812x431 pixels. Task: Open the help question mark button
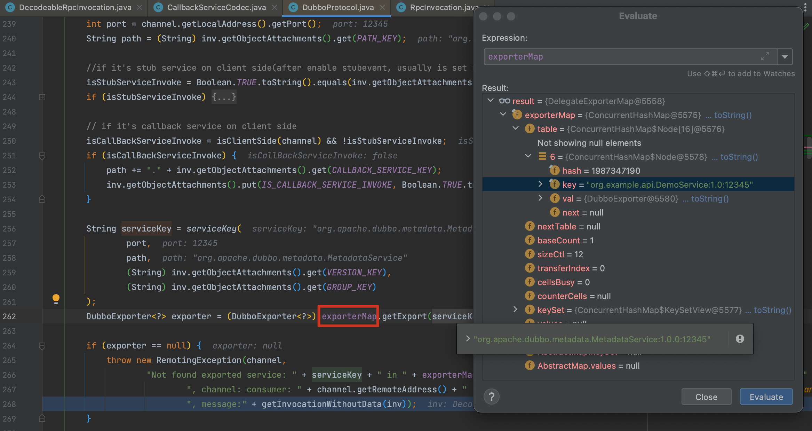coord(491,397)
